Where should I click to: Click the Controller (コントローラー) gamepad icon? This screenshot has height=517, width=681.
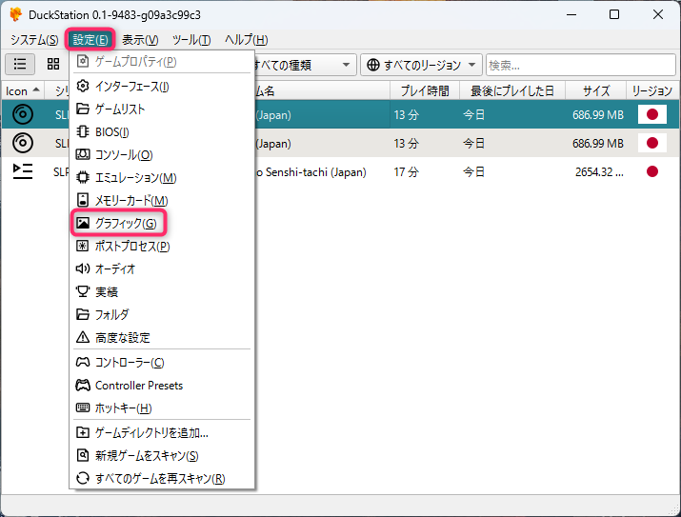point(83,363)
